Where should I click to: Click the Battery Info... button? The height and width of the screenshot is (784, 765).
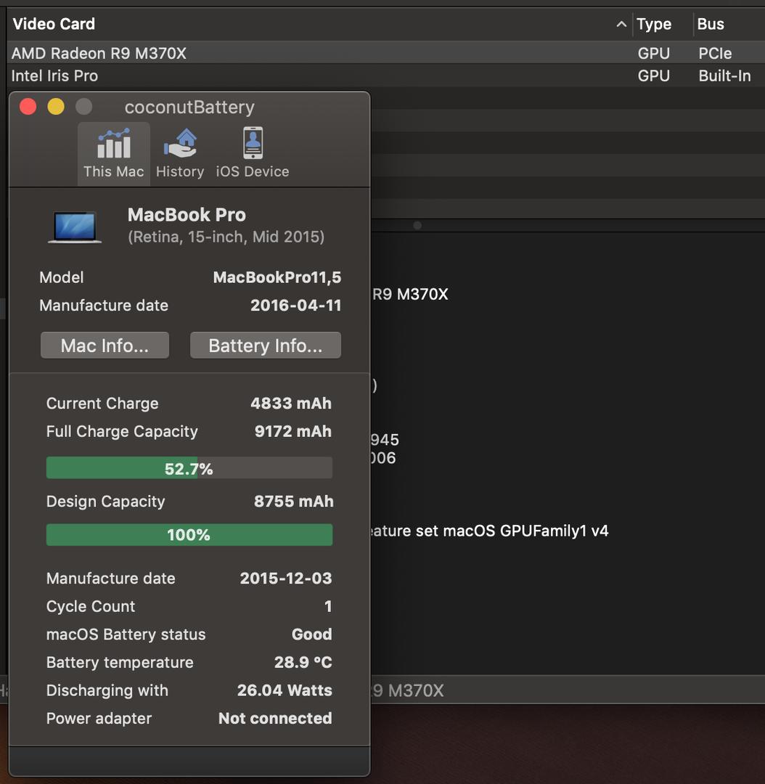click(x=266, y=345)
